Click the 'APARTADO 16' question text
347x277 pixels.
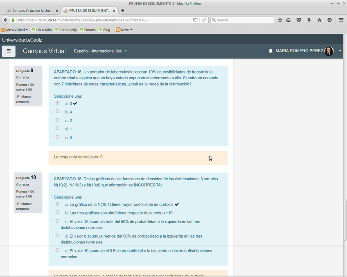click(136, 78)
